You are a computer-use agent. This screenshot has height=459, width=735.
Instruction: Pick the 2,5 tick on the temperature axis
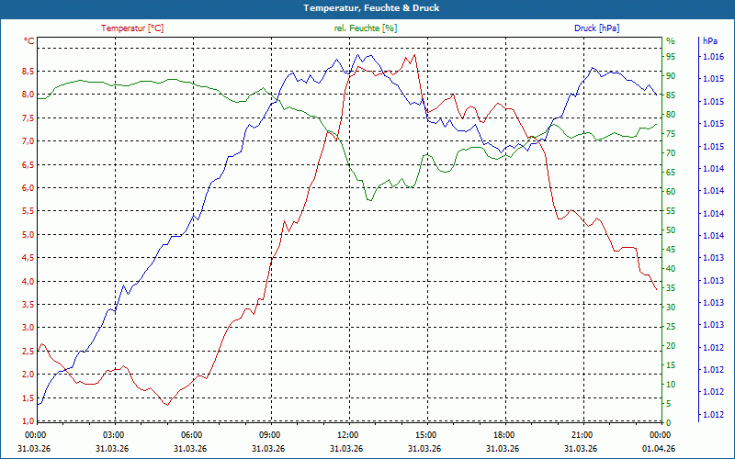pos(28,352)
